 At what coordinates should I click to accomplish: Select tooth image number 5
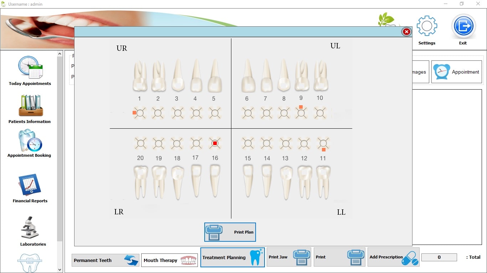pyautogui.click(x=214, y=75)
